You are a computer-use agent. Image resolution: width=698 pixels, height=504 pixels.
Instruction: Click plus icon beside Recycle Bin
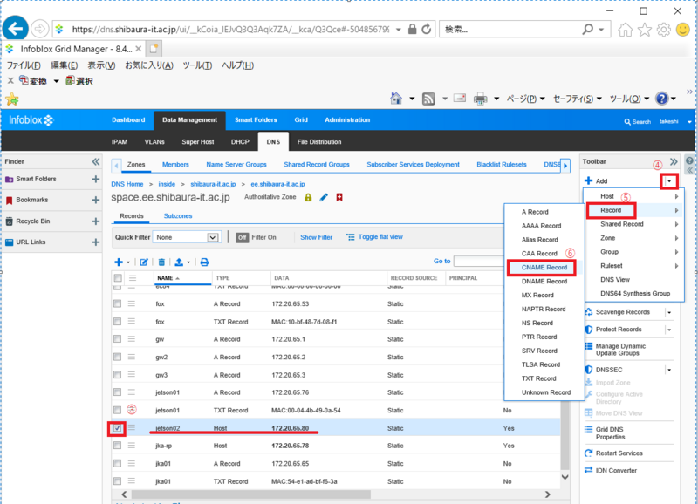point(95,221)
